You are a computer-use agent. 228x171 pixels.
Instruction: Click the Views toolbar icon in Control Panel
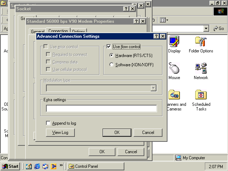pyautogui.click(x=162, y=20)
